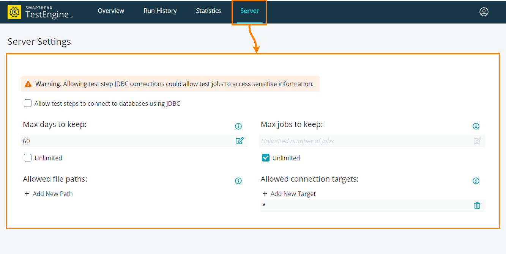506x254 pixels.
Task: Select the Max days input showing 60
Action: 114,141
